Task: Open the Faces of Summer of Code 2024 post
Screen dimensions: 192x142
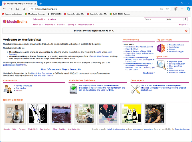Action: coord(138,51)
